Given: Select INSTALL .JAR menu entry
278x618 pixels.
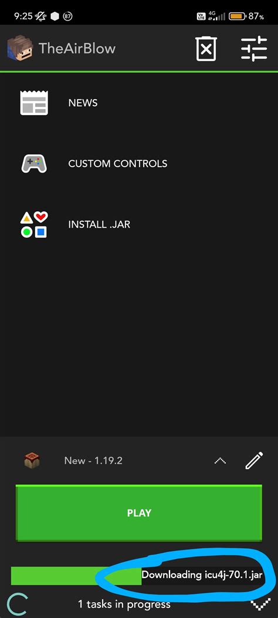Looking at the screenshot, I should 139,224.
